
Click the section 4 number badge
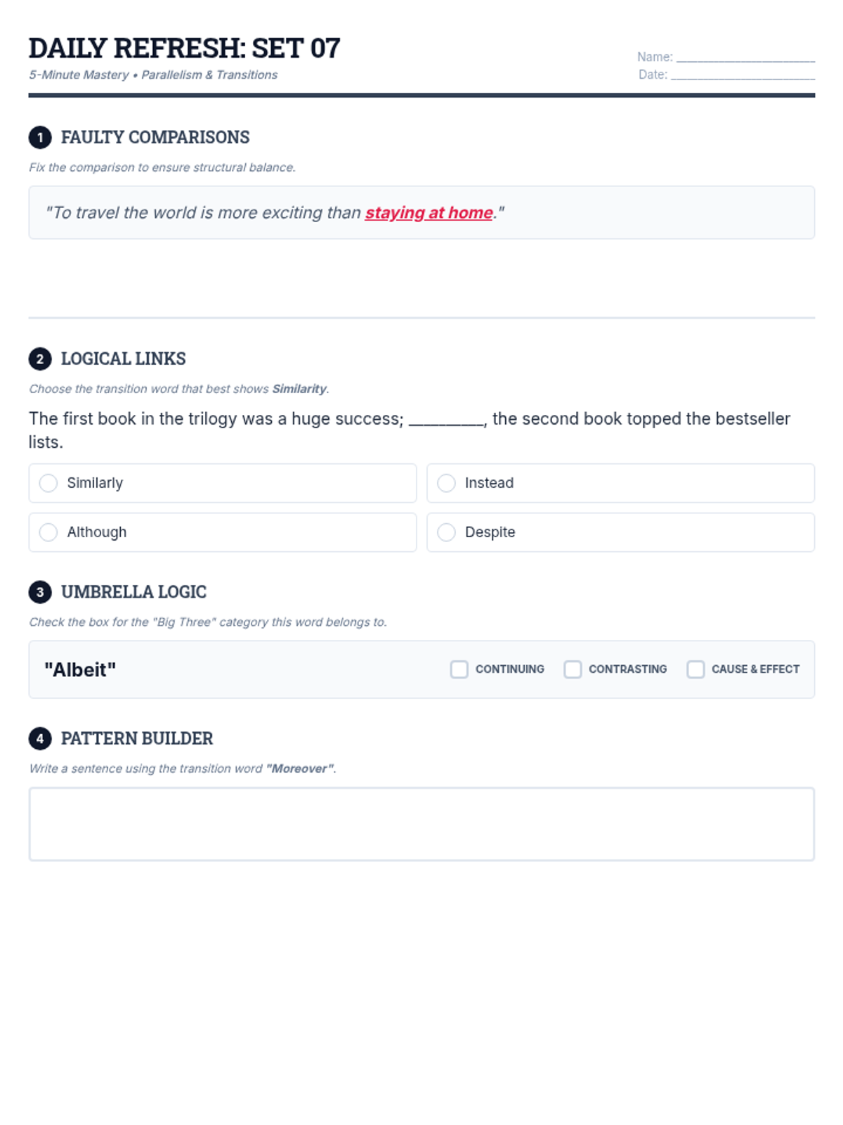pyautogui.click(x=40, y=738)
